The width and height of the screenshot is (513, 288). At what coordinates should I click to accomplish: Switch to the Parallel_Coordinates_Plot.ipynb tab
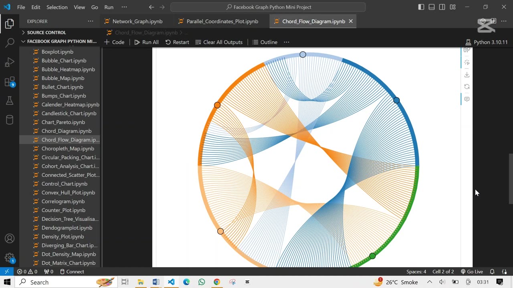click(222, 21)
